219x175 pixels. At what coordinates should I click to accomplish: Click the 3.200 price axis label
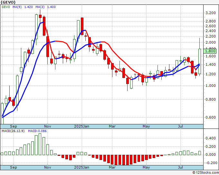[x=211, y=13]
